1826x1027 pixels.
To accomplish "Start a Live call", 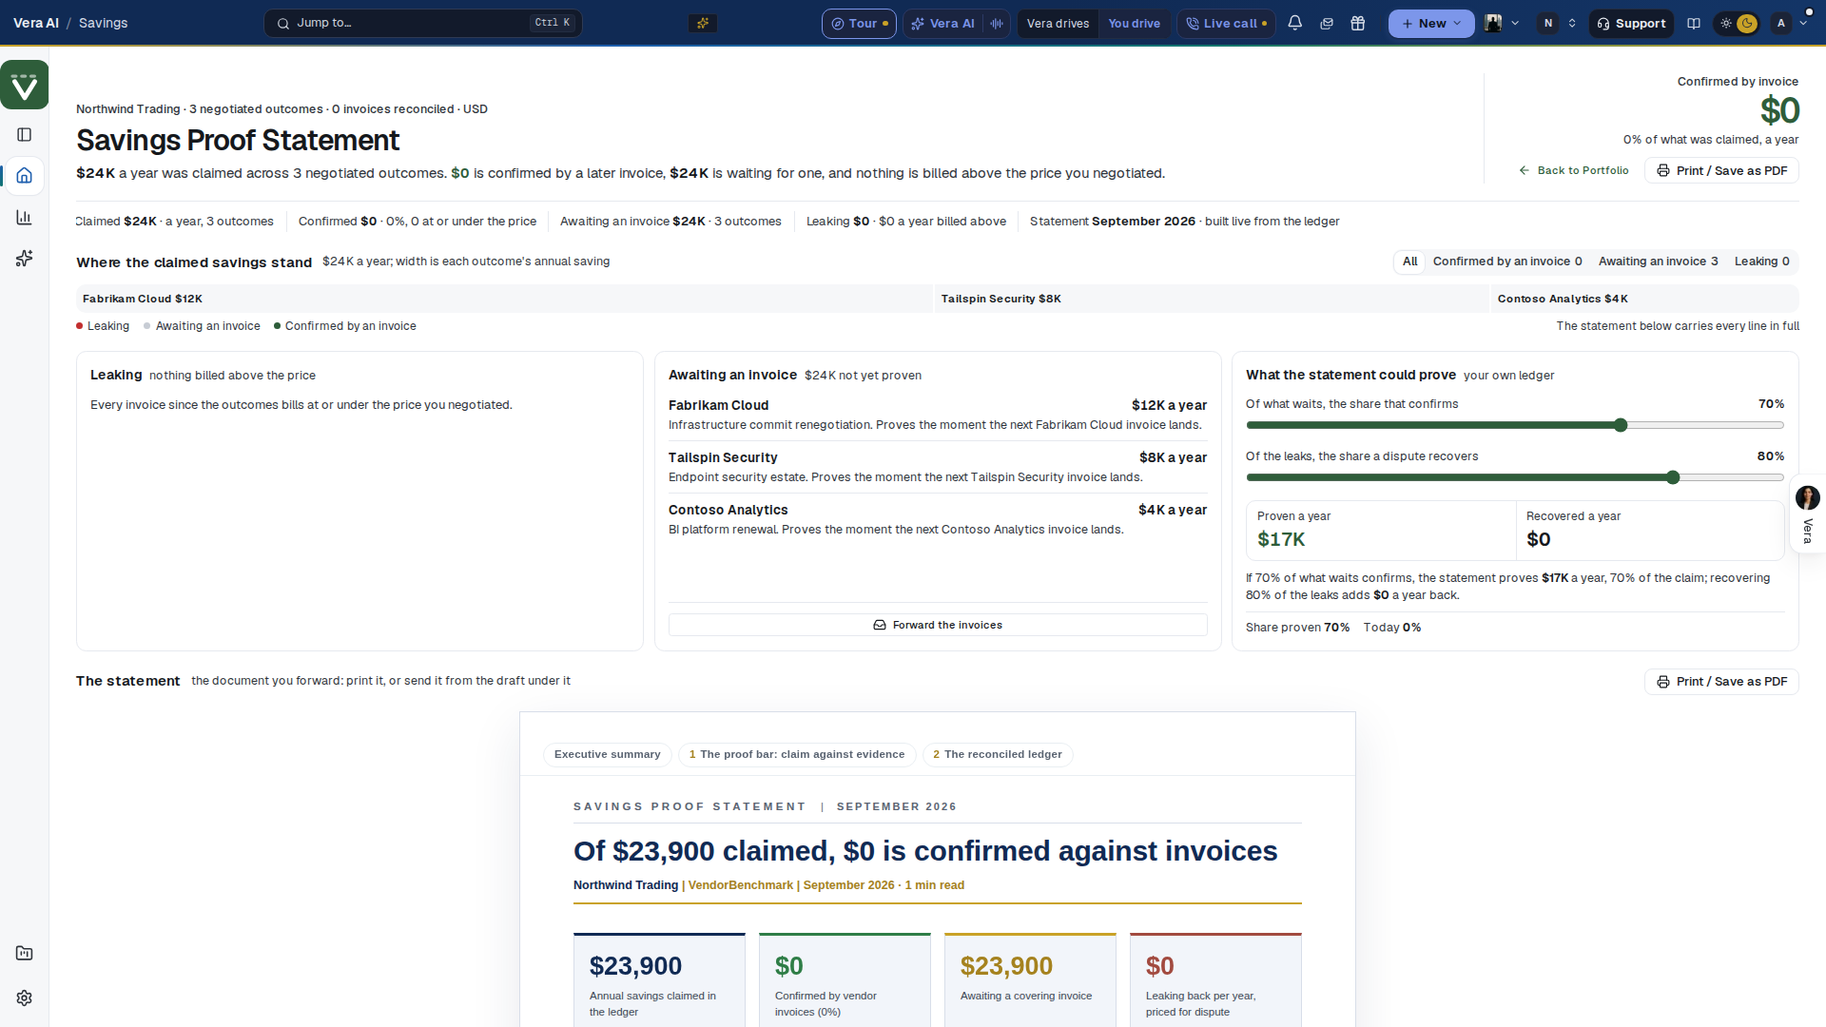I will point(1226,23).
